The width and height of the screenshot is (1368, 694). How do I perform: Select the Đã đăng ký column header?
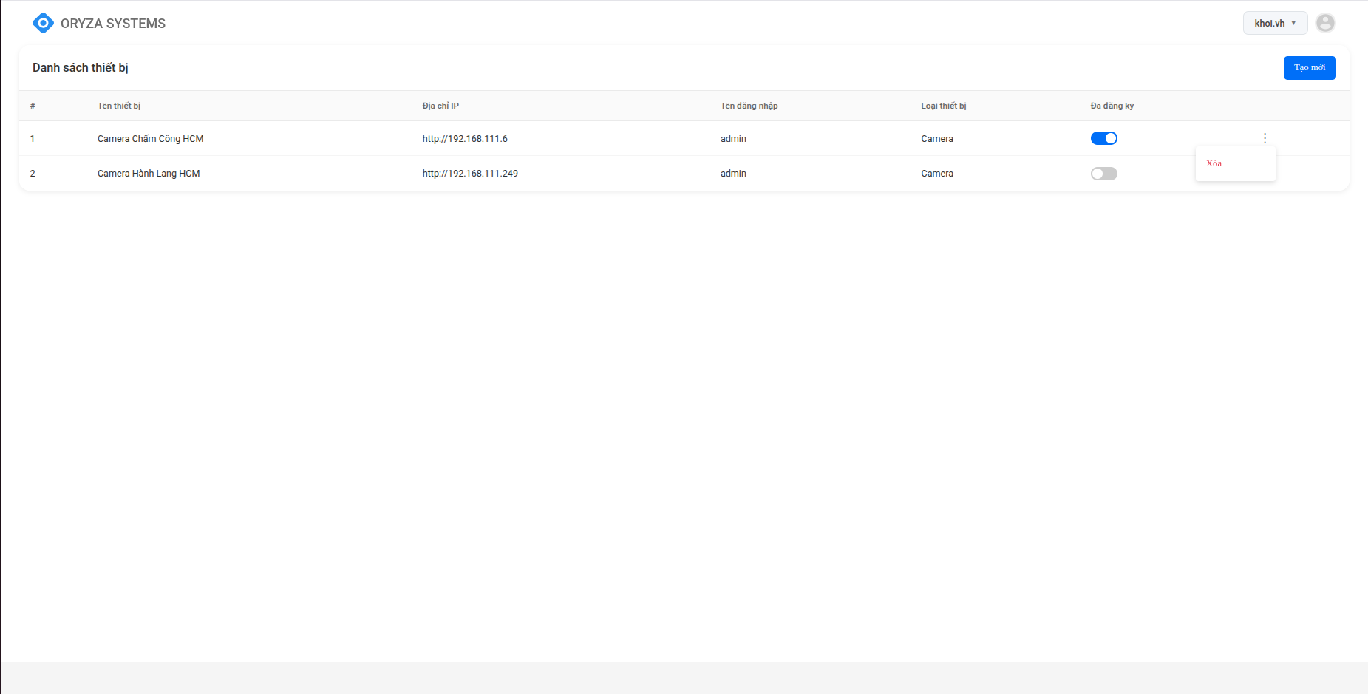coord(1112,106)
